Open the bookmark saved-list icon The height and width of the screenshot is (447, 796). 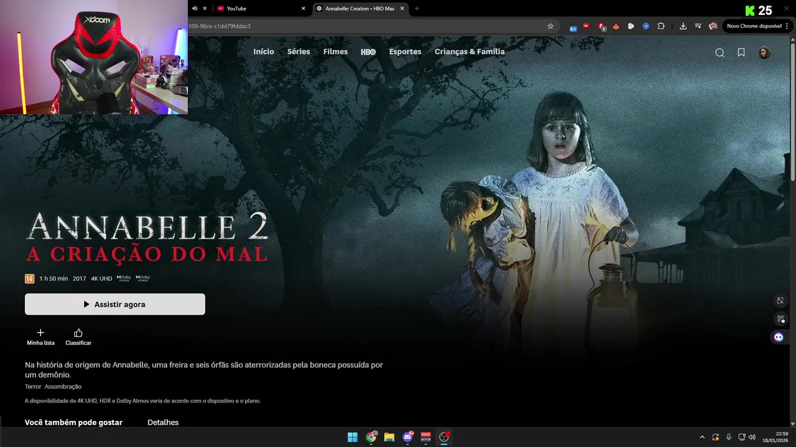pyautogui.click(x=741, y=53)
